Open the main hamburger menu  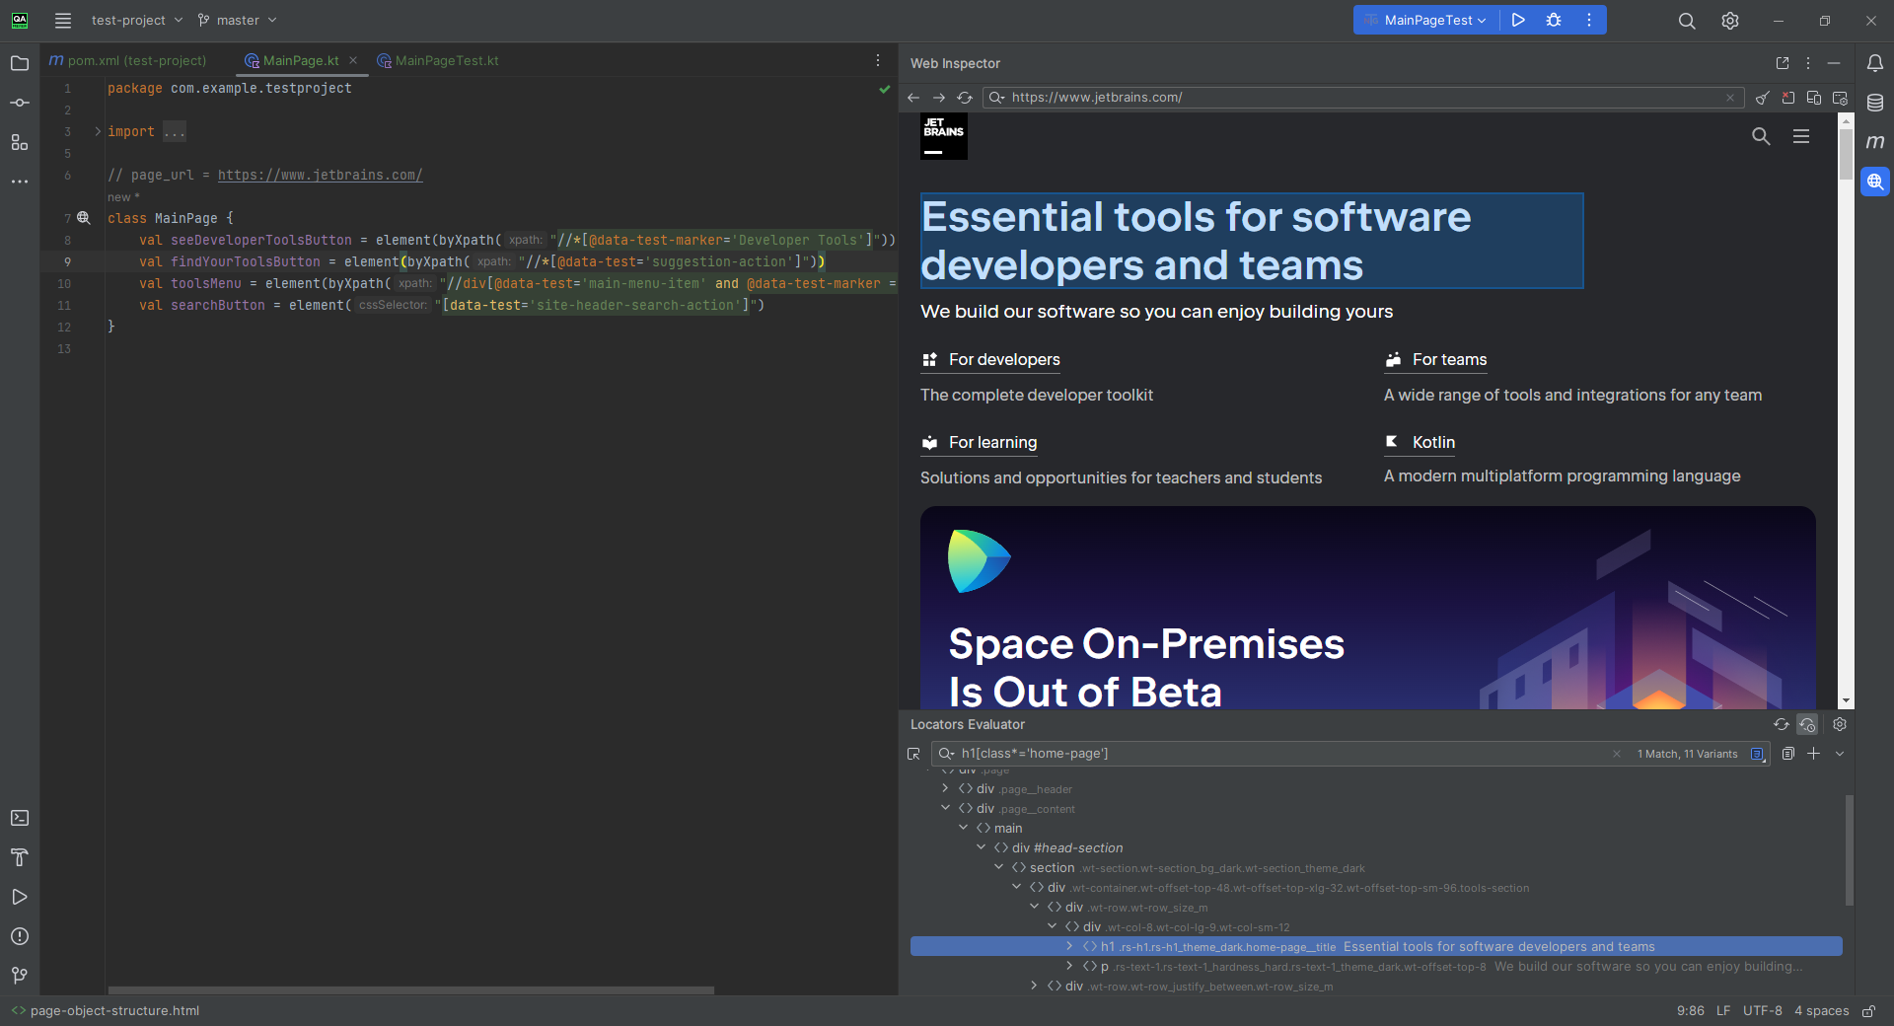(x=63, y=20)
